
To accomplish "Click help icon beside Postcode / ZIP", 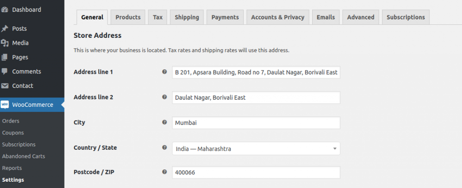I will pyautogui.click(x=164, y=172).
